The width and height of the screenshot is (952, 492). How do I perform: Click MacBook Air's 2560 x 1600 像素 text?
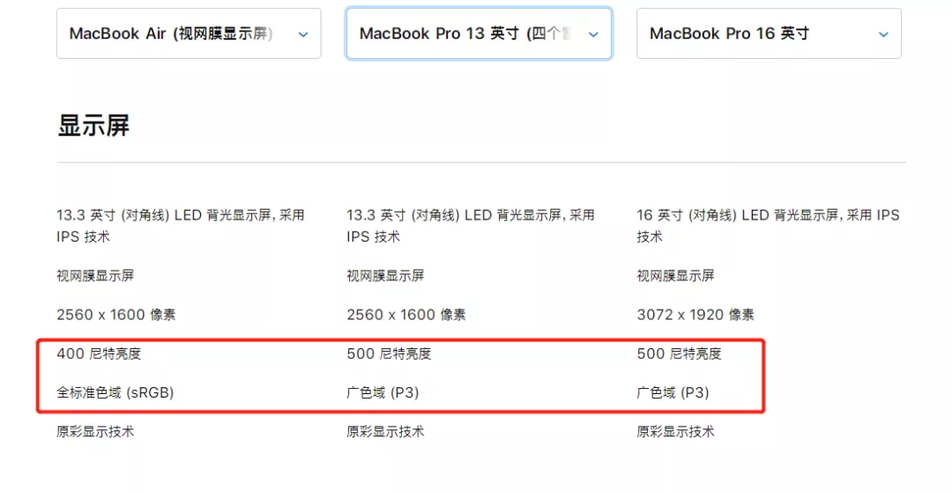pyautogui.click(x=116, y=315)
